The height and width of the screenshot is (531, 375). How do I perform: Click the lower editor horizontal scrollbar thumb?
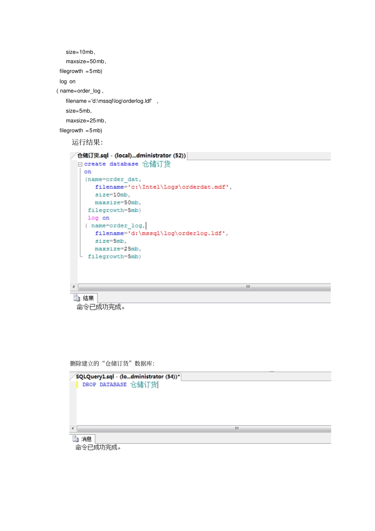point(204,428)
